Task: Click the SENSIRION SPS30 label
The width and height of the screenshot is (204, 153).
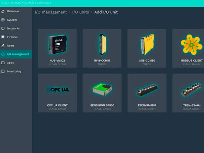Action: click(102, 105)
